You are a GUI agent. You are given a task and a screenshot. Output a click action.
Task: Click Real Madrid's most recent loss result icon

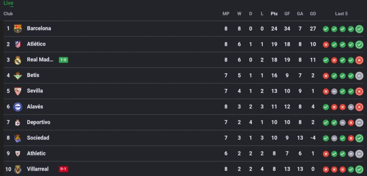tap(359, 60)
